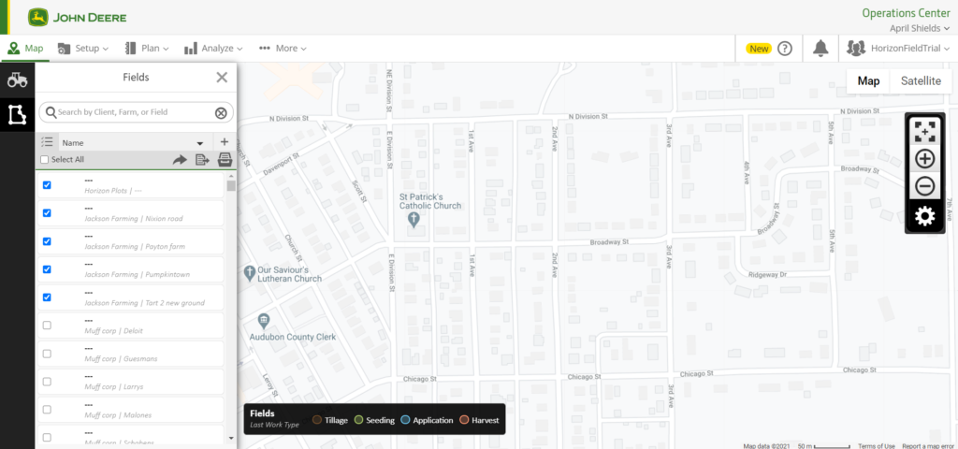Click Report a map error link
958x449 pixels.
coord(929,446)
